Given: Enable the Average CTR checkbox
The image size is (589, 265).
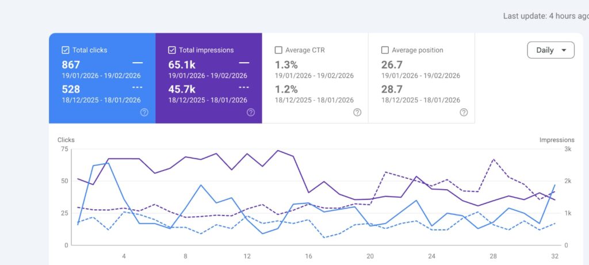Looking at the screenshot, I should [278, 50].
